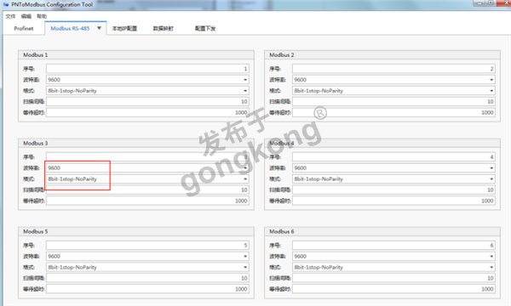
Task: Switch to the Profinet tab
Action: pyautogui.click(x=24, y=28)
